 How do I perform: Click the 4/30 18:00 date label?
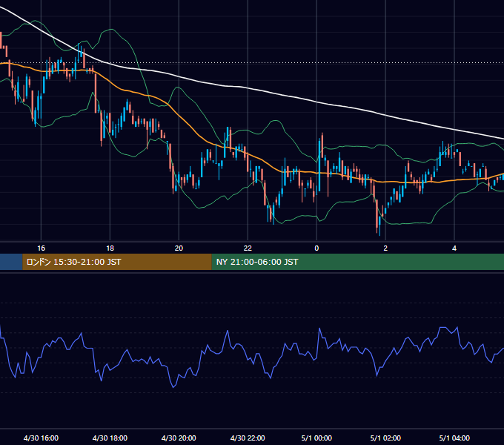[x=110, y=438]
